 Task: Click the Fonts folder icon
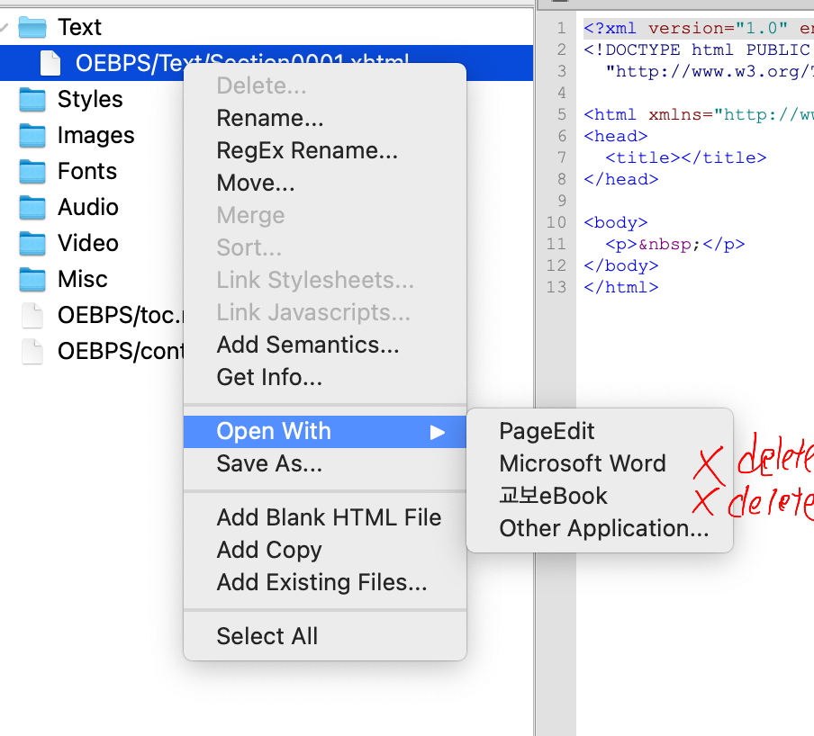point(32,171)
